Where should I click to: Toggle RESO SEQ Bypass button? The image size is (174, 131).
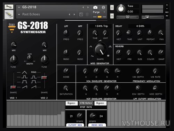tap(100, 103)
